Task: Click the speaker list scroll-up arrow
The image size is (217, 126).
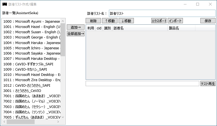Action: (63, 21)
